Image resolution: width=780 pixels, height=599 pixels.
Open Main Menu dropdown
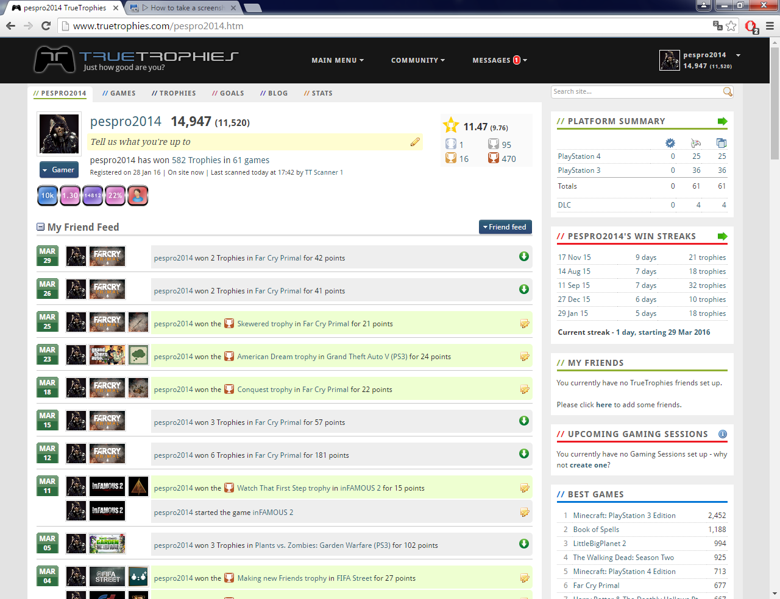click(338, 60)
